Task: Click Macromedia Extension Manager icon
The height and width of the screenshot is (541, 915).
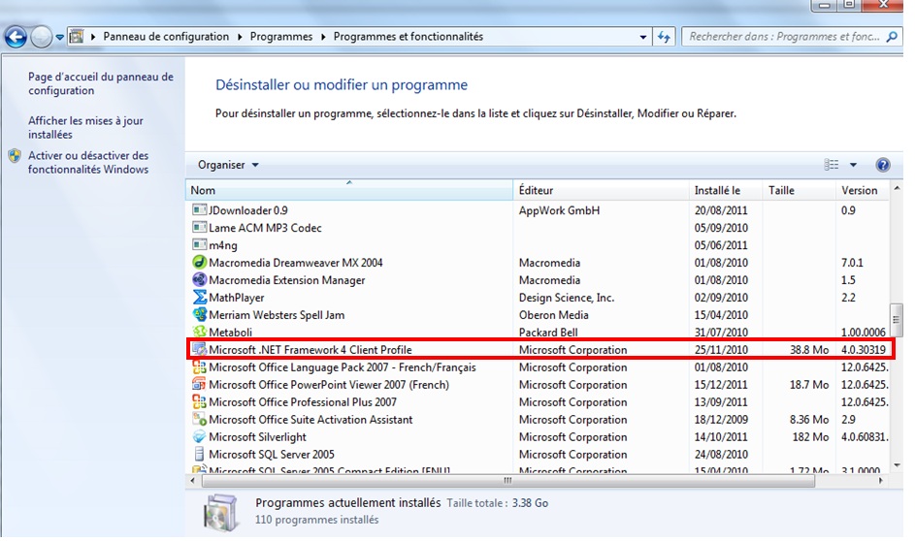Action: [200, 280]
